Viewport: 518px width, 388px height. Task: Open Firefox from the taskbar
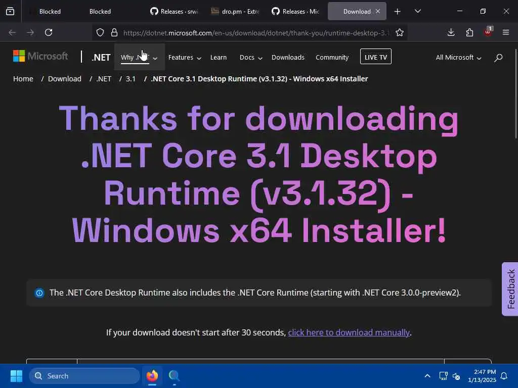152,376
